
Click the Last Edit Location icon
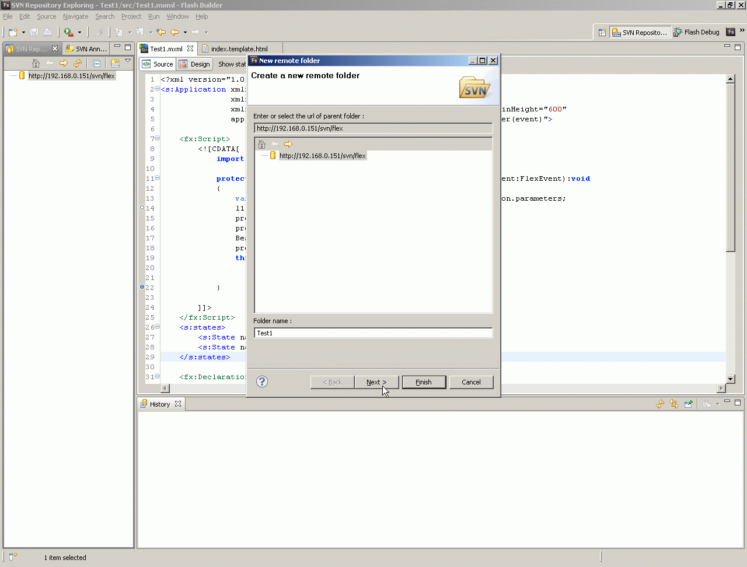click(161, 32)
